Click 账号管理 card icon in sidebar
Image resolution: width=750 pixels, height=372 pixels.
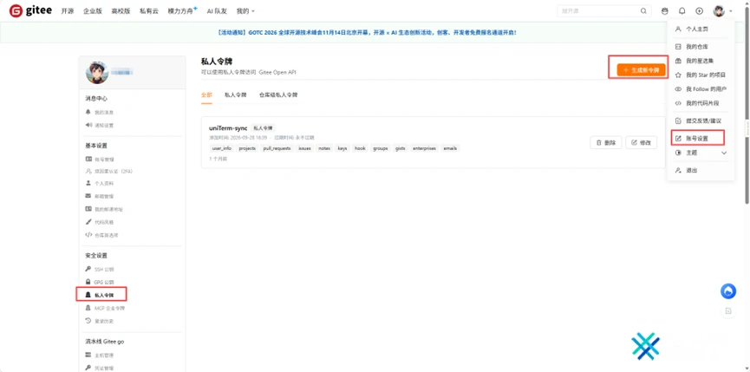point(88,160)
